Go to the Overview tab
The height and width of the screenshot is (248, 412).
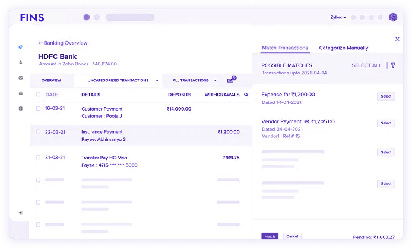coord(51,80)
